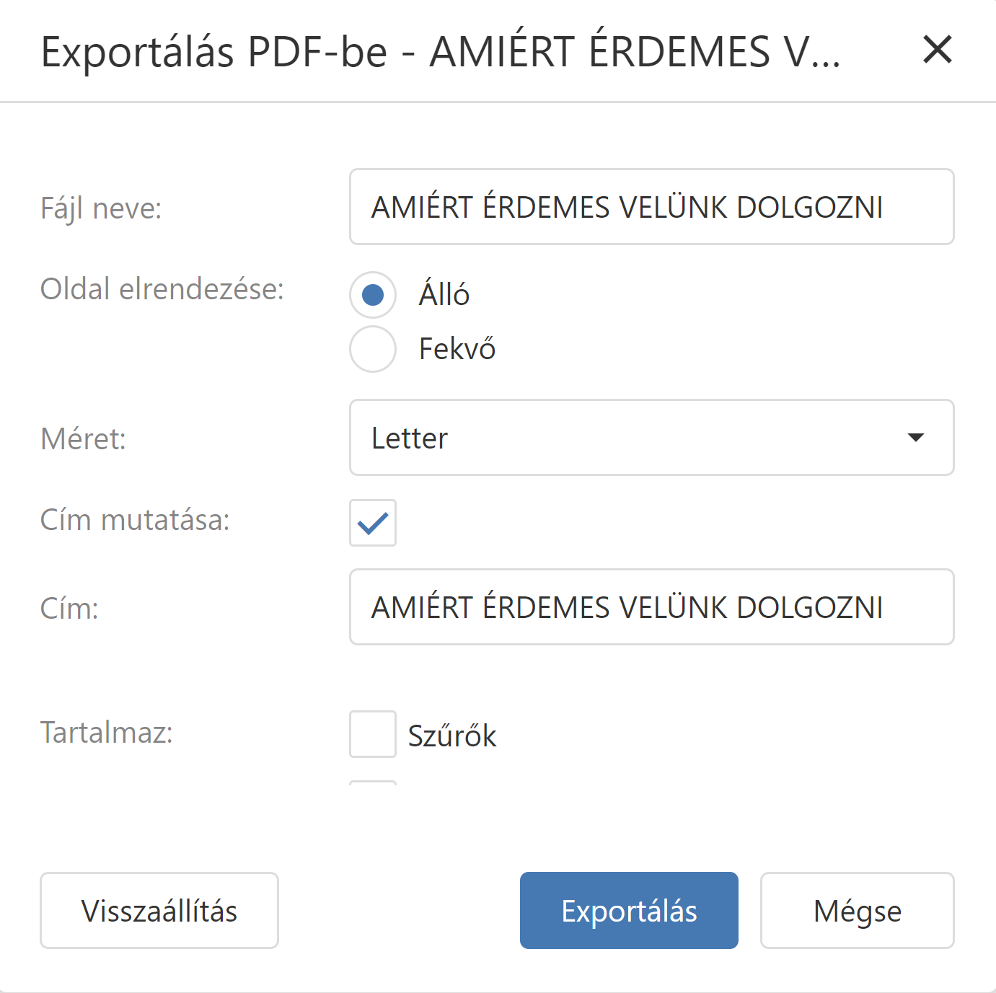Click the Fekvő label text
The image size is (996, 993).
[x=457, y=349]
